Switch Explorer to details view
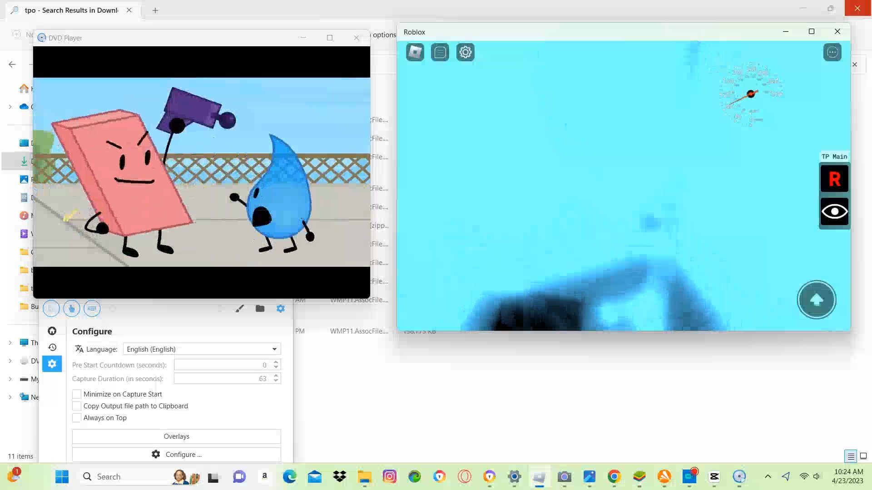The width and height of the screenshot is (872, 490). coord(851,456)
